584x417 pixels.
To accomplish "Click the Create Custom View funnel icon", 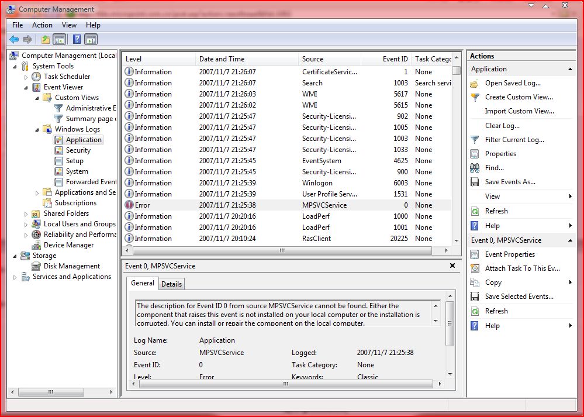I will click(475, 97).
